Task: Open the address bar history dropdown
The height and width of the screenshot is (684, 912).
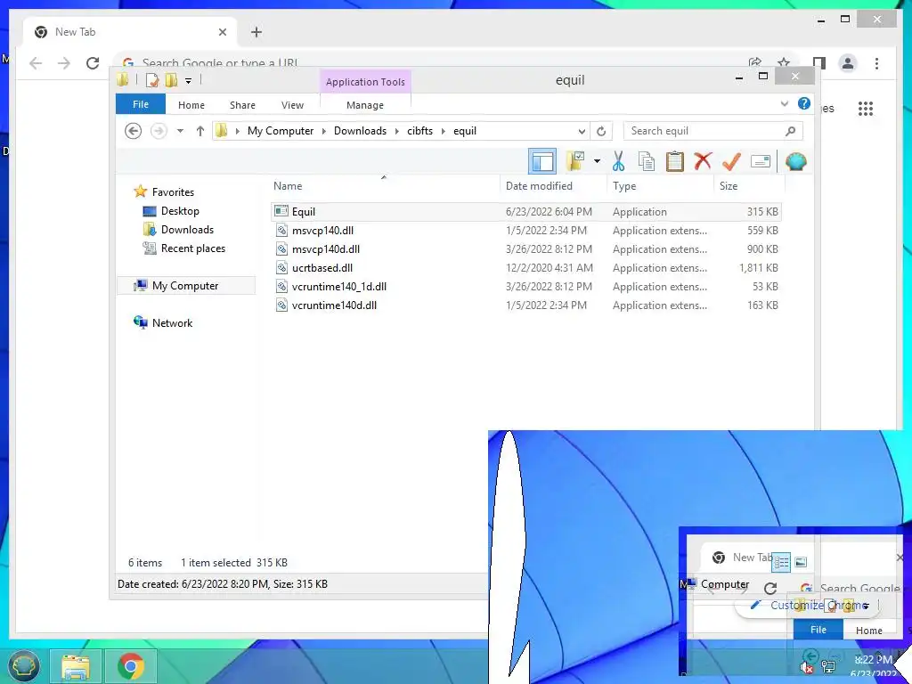Action: [582, 131]
